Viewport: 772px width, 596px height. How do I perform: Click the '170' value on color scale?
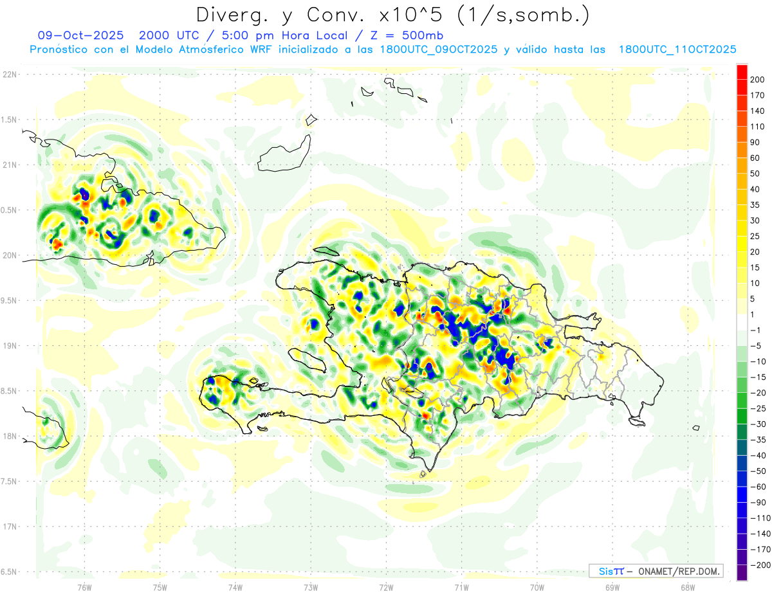757,96
